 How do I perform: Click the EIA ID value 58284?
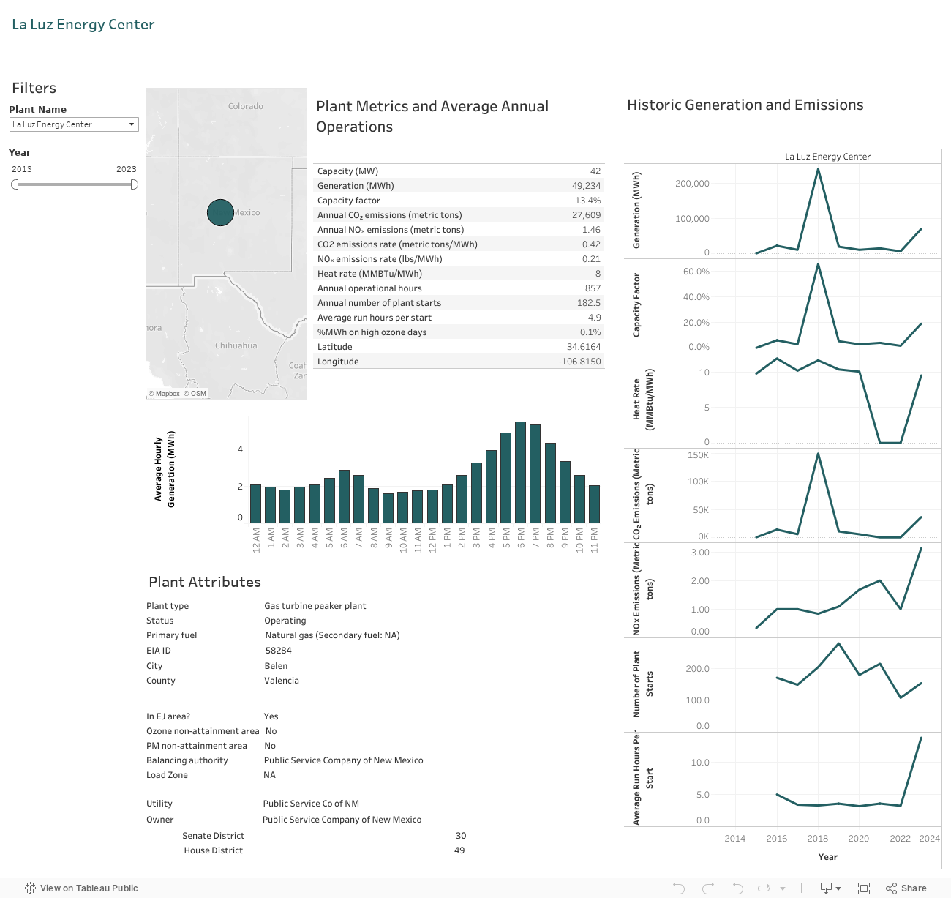(279, 651)
